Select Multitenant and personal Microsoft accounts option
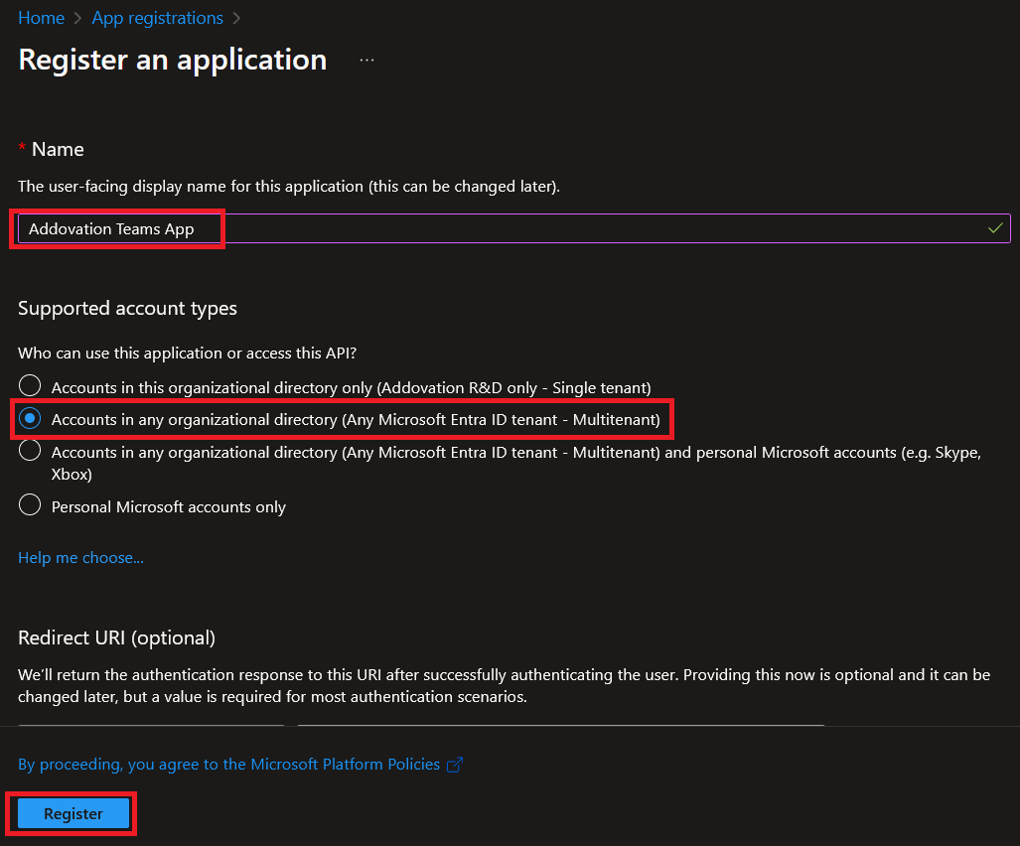 tap(31, 452)
